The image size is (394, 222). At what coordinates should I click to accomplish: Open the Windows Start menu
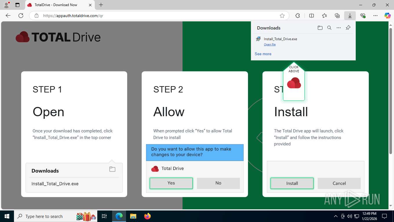[7, 216]
